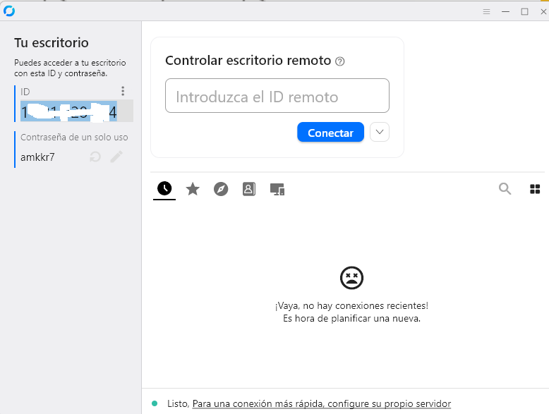Expand the connection options arrow beside Conectar
Screen dimensions: 549x414
coord(380,133)
